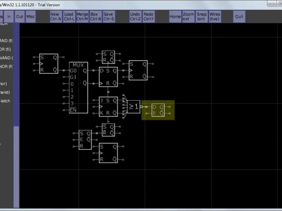The image size is (282, 211).
Task: Choose the (nor) item in sidebar list
Action: (4, 84)
